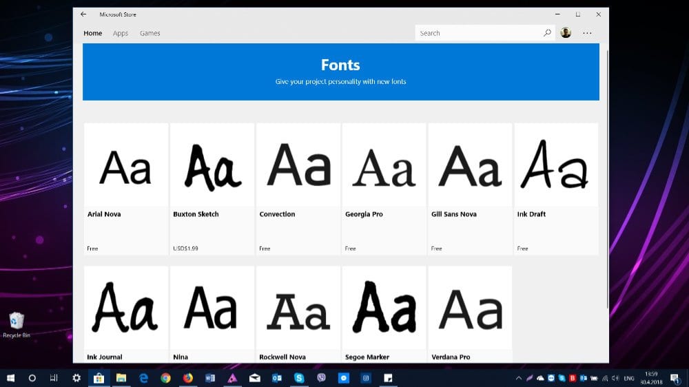Open the network Wi-Fi tray icon
Screen dimensions: 689x387
(x=605, y=378)
